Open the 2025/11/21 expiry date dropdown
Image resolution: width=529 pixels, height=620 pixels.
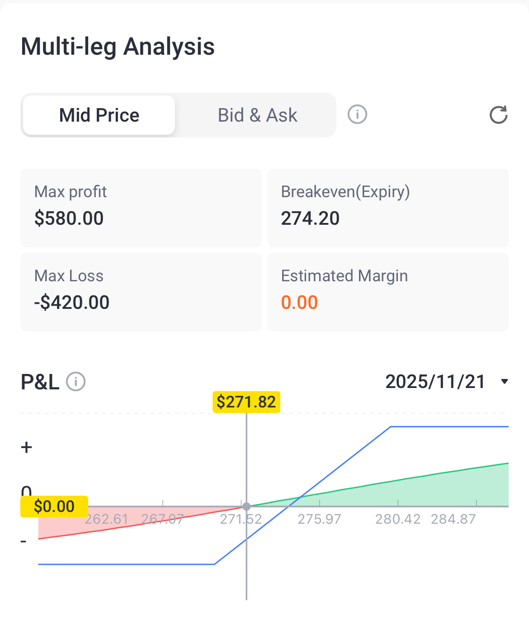435,381
